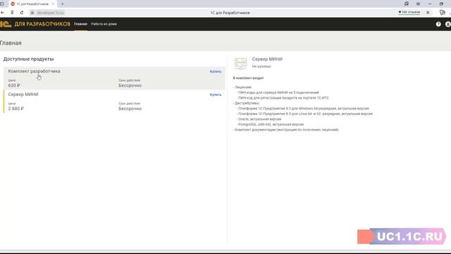Click the bookmarks icon in the title bar
Viewport: 451px width, 254px height.
[x=407, y=4]
